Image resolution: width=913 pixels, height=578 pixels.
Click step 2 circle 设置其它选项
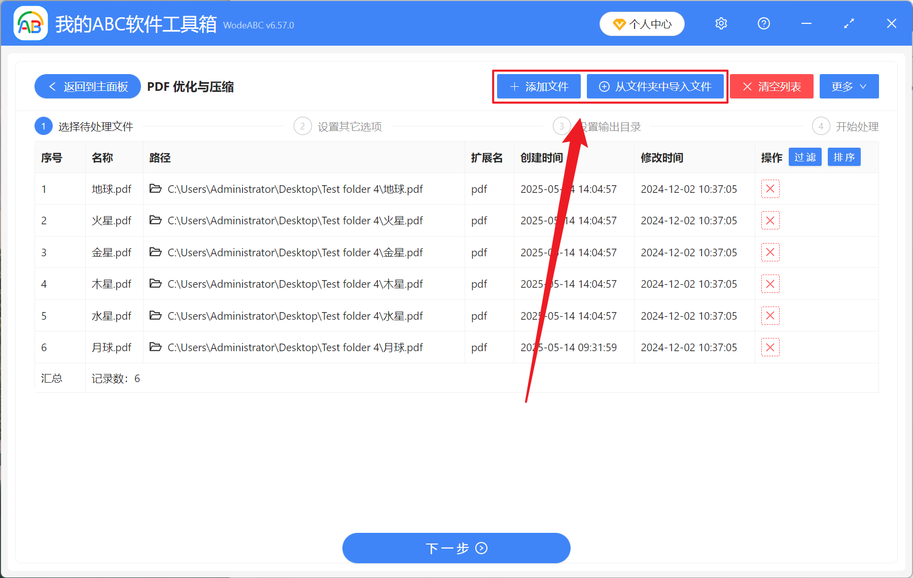click(x=303, y=126)
